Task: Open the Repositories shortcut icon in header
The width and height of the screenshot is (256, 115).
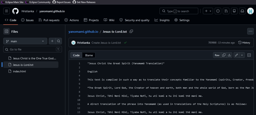Action: click(x=234, y=11)
